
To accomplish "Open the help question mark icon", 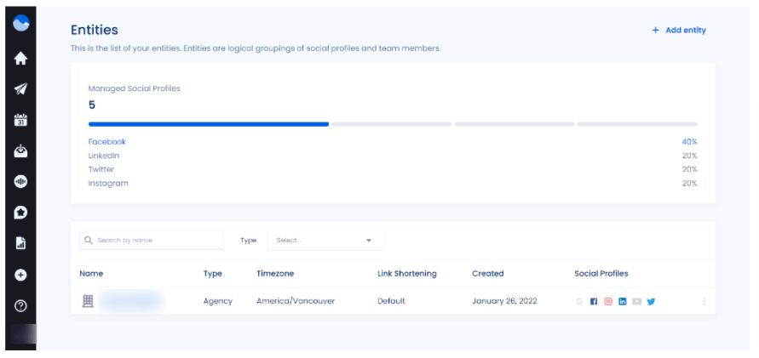I will coord(21,305).
